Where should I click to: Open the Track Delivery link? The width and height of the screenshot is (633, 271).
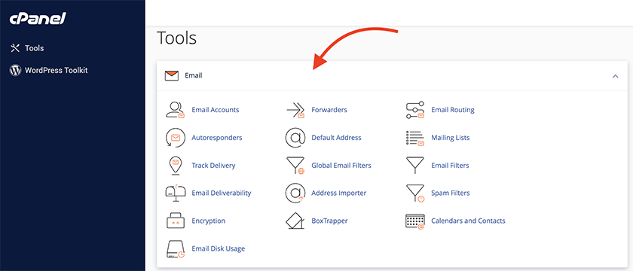213,166
